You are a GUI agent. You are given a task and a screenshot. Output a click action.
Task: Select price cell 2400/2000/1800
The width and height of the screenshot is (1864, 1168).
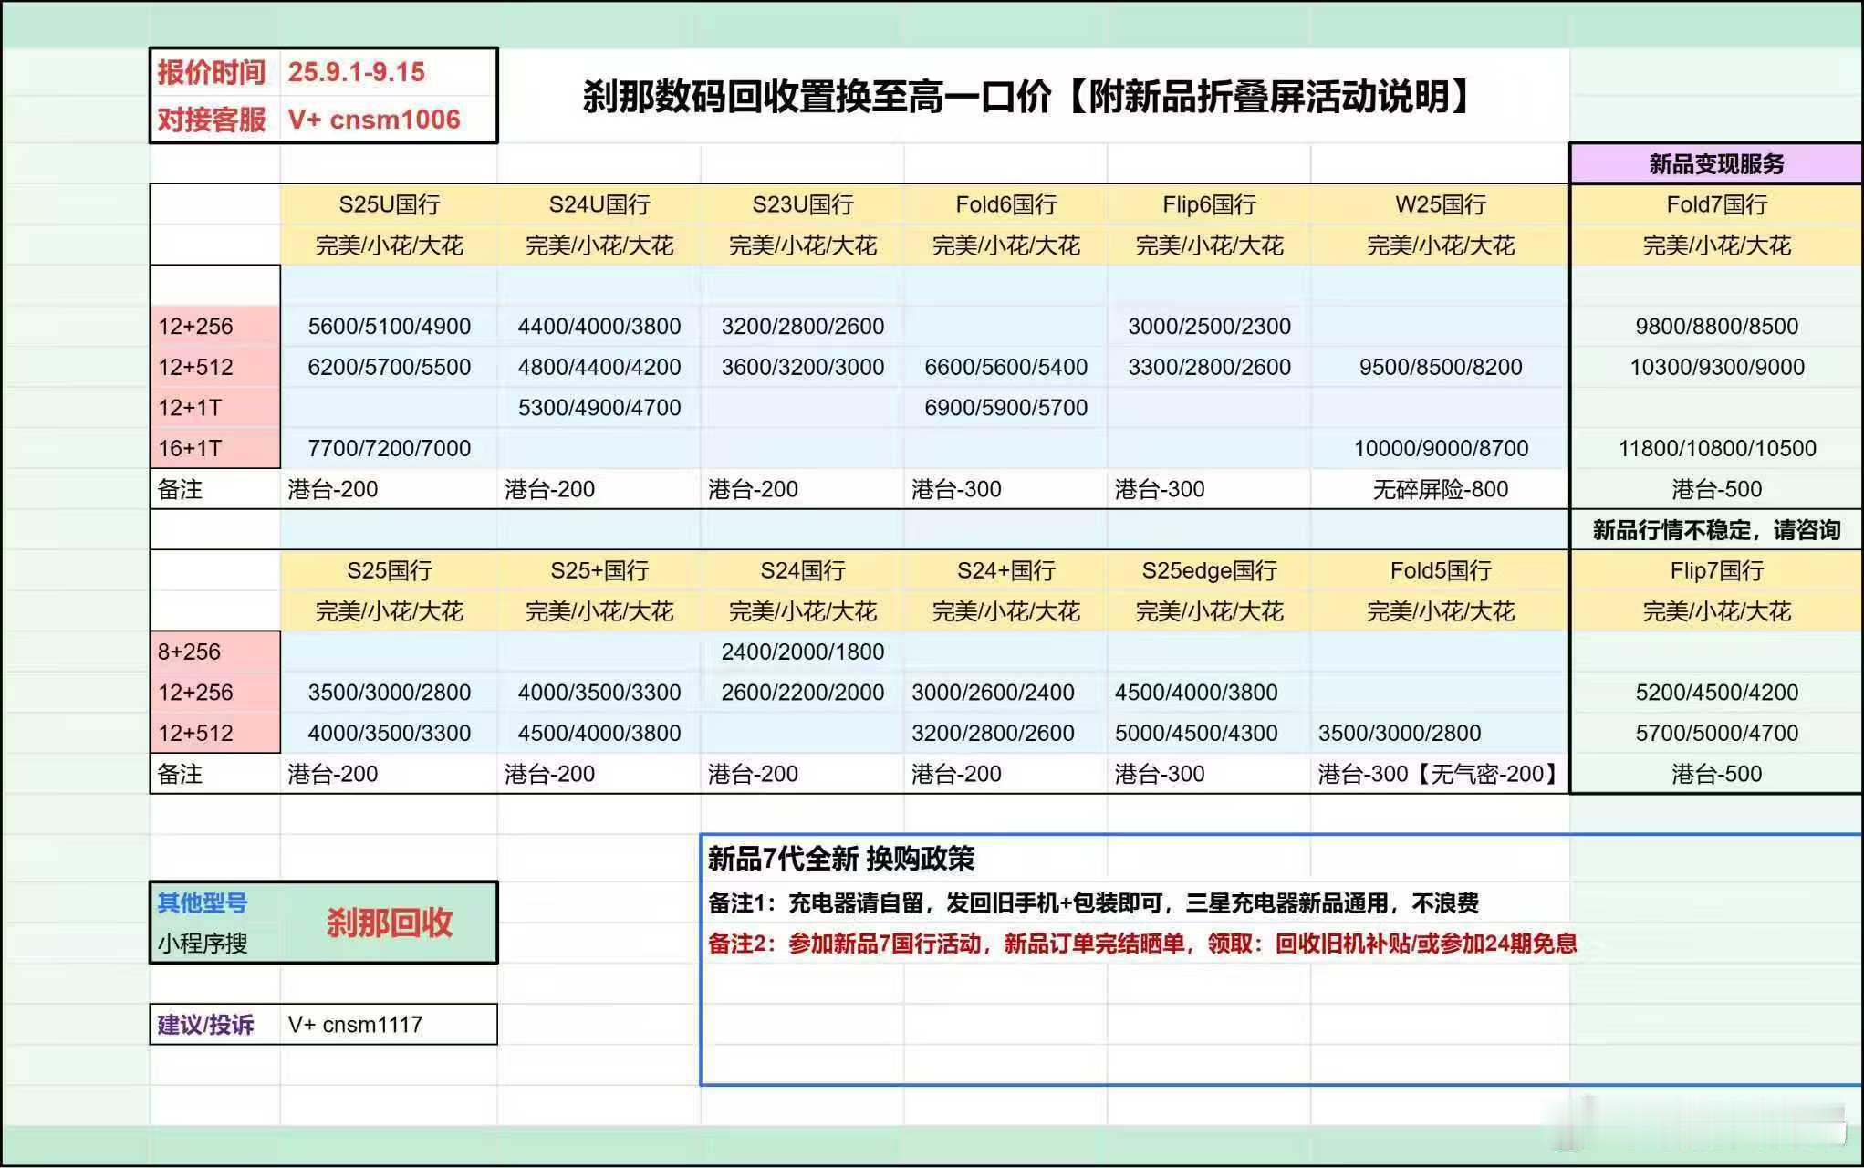coord(803,652)
